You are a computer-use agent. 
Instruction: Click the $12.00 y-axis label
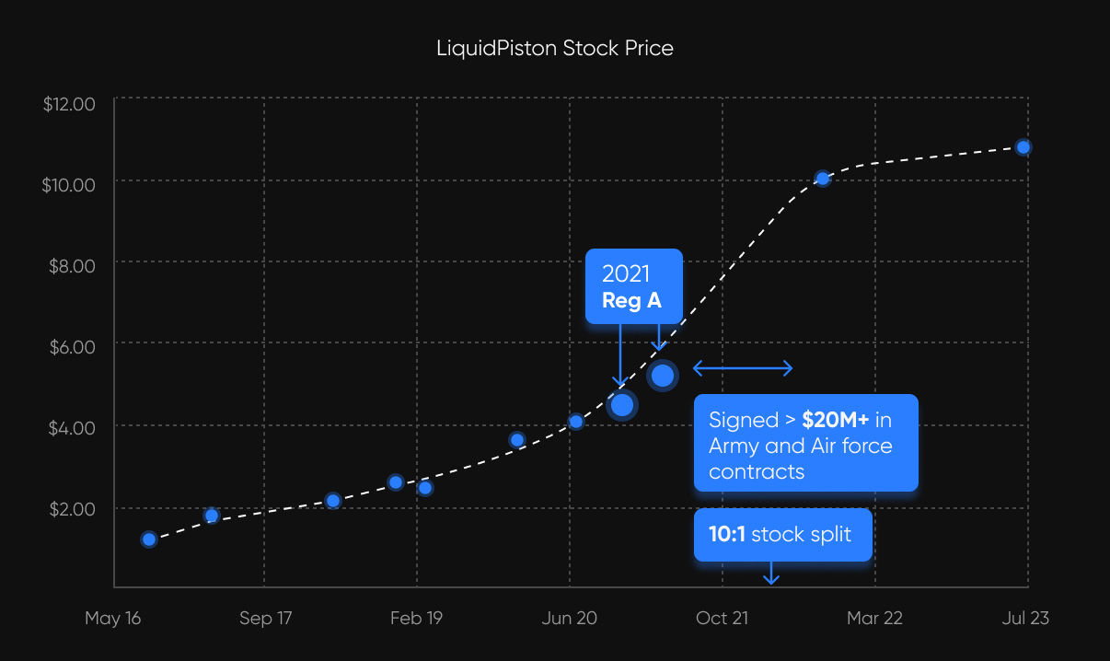click(69, 104)
